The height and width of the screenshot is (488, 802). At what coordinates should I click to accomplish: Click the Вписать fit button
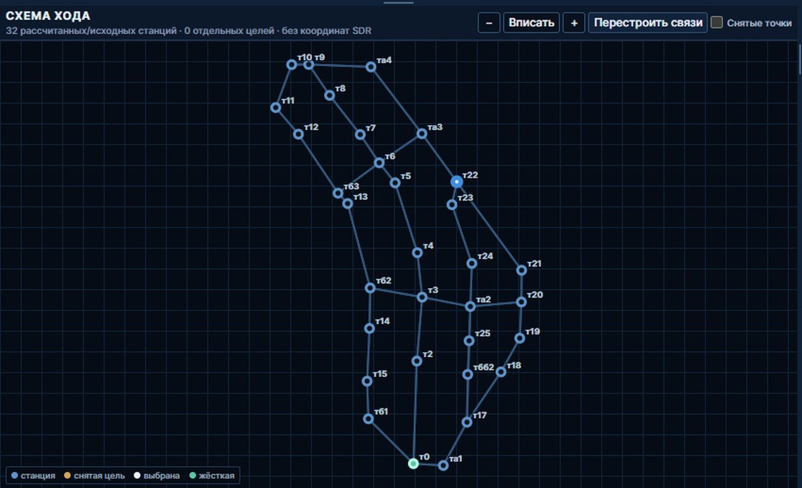(x=531, y=23)
